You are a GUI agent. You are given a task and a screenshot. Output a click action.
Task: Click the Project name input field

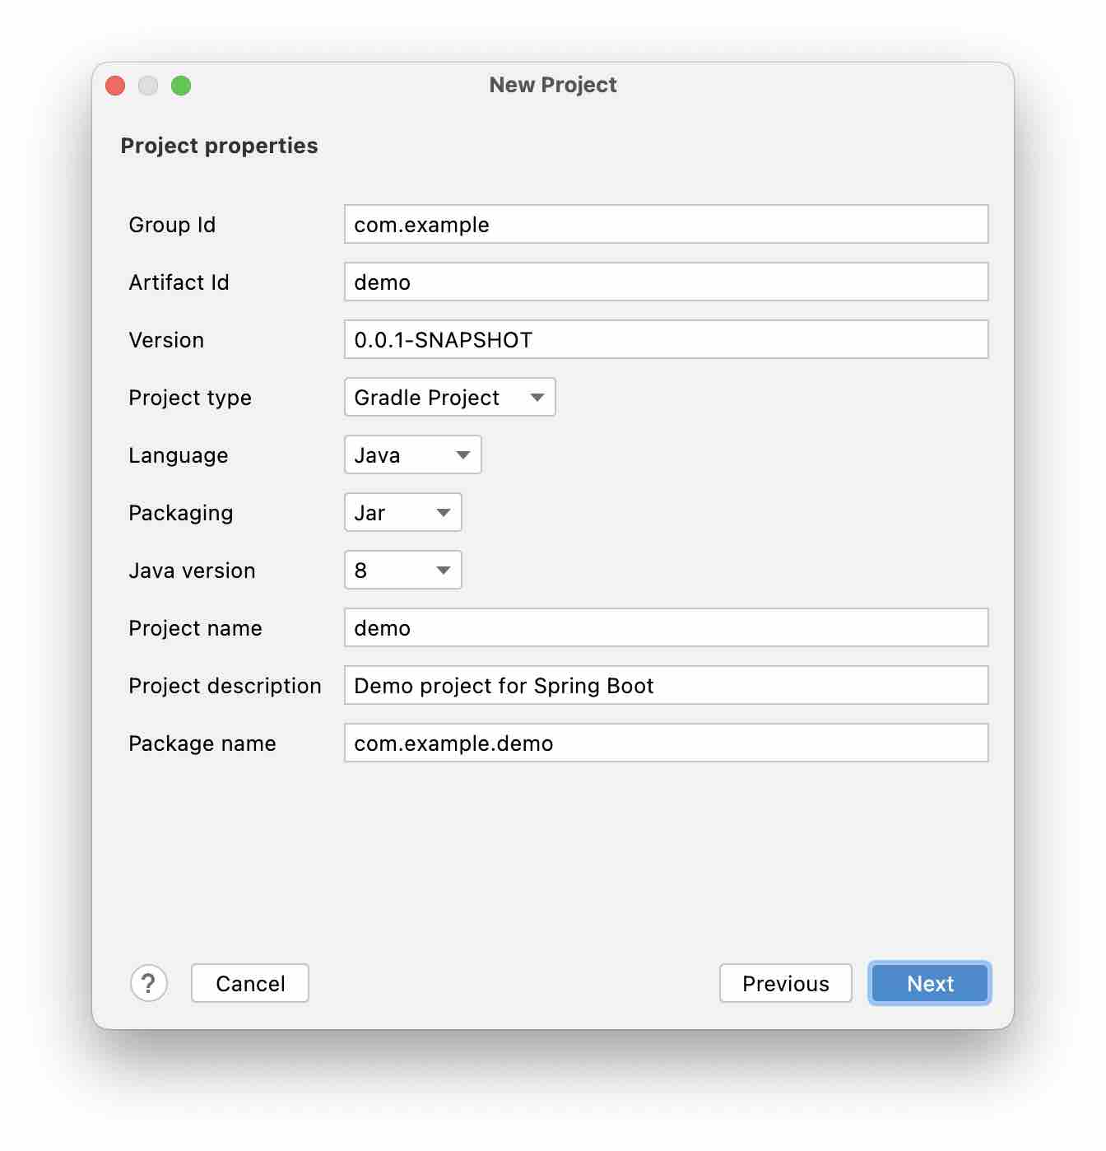pos(666,627)
